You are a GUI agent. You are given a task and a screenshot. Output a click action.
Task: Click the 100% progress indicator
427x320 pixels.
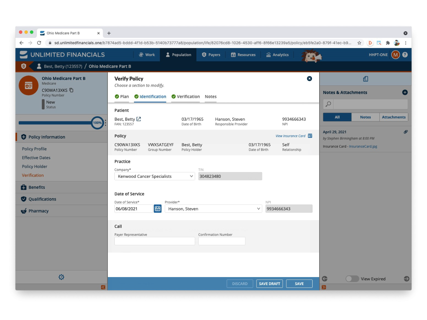pos(97,123)
